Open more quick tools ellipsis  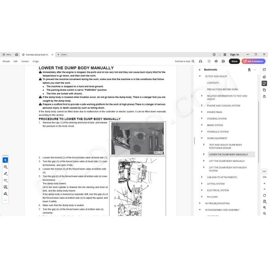(x=5, y=200)
